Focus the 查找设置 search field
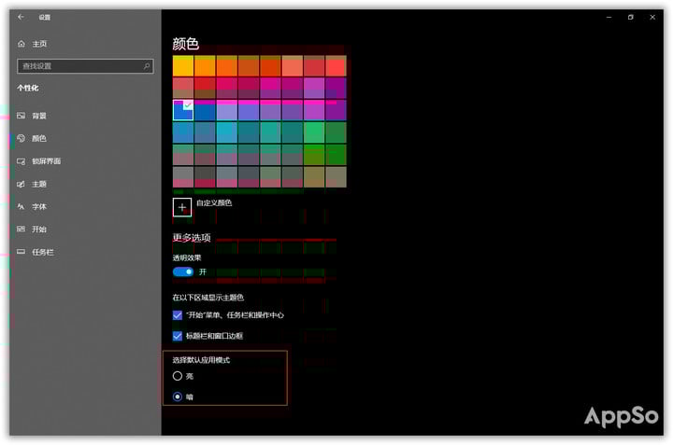 pos(85,66)
